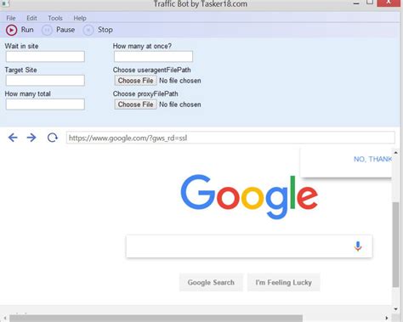Choose File for useragentFilePath

coord(135,81)
